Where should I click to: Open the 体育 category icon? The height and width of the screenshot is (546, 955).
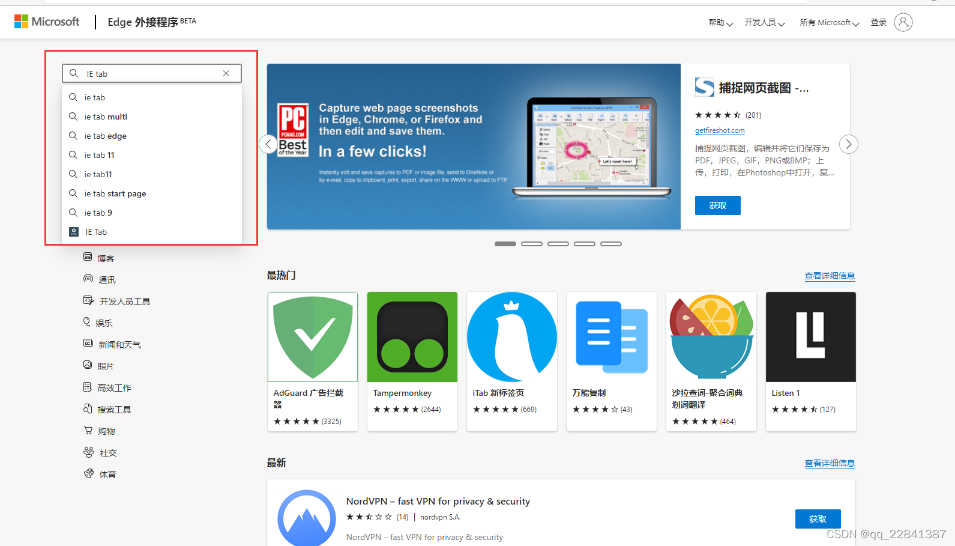pyautogui.click(x=89, y=473)
